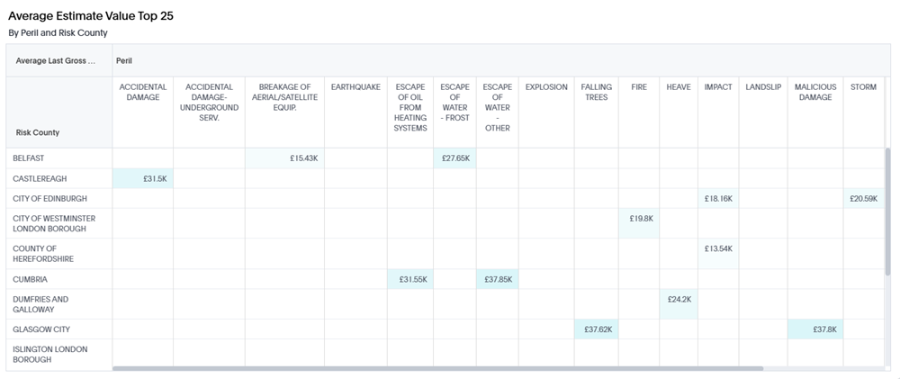Select the MALICIOUS DAMAGE column header
The width and height of the screenshot is (900, 379).
[814, 92]
